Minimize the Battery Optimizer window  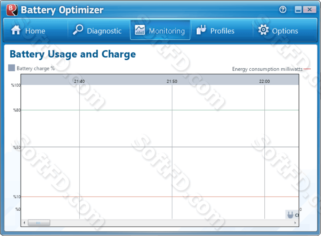[x=298, y=10]
